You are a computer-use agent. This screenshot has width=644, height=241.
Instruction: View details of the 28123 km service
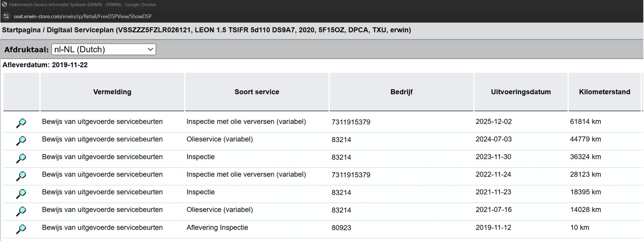click(x=21, y=176)
